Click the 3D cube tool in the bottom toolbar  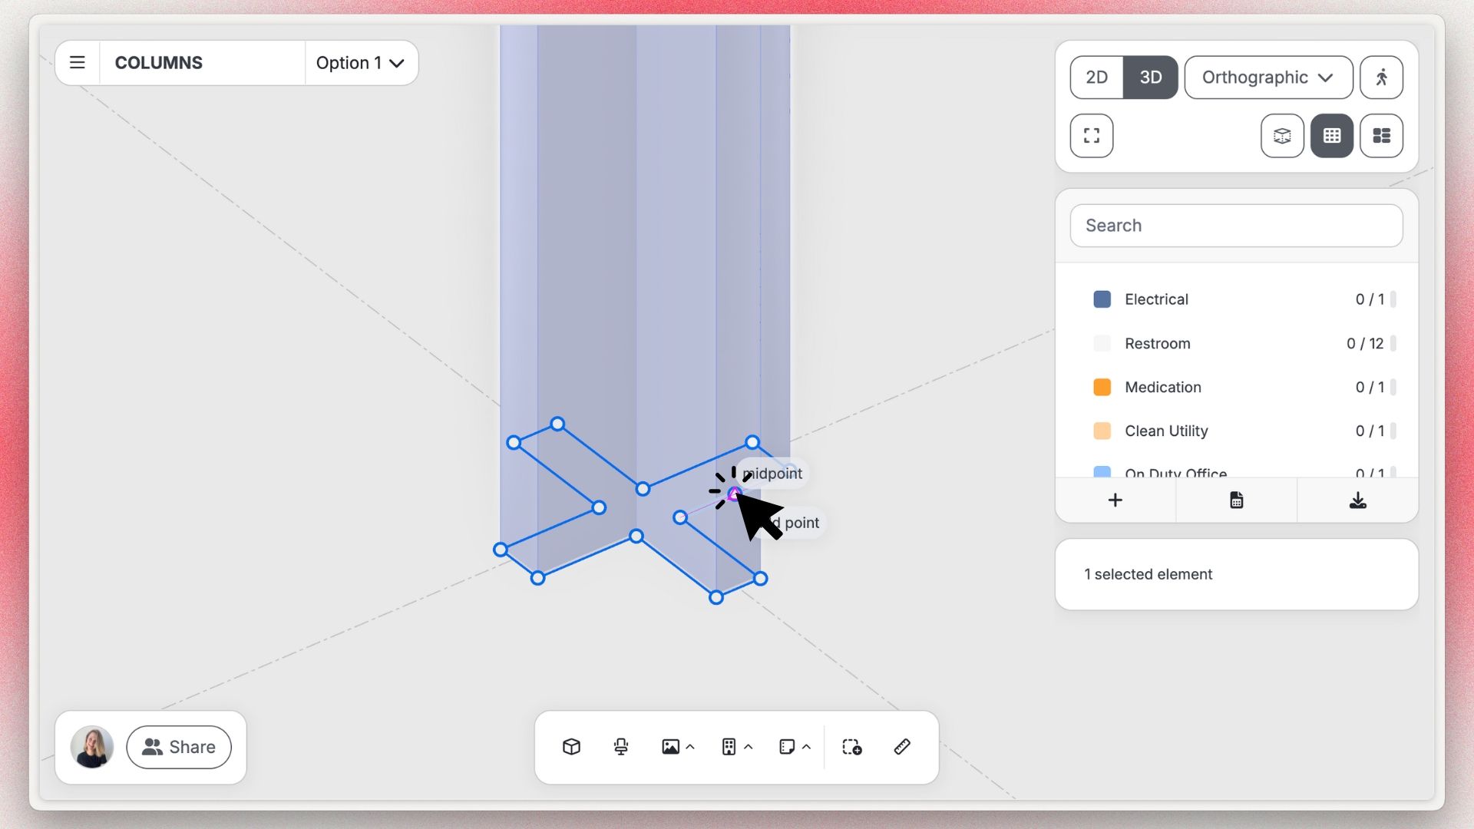pos(571,747)
